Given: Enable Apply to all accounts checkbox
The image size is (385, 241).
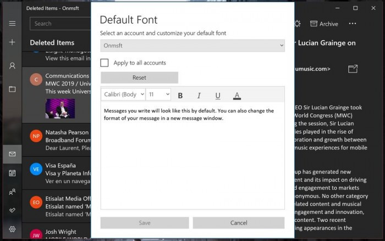Looking at the screenshot, I should (x=105, y=63).
